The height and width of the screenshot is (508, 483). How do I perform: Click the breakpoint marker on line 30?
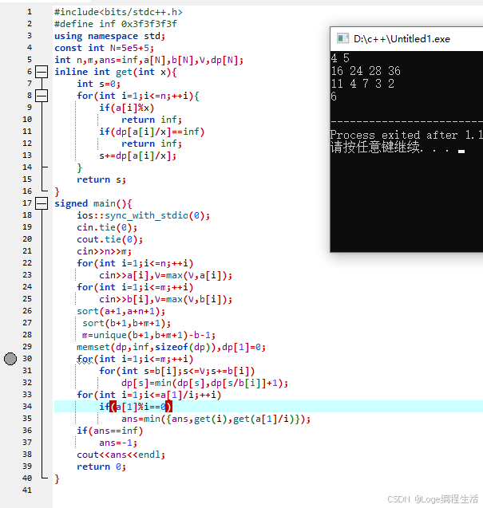(x=10, y=359)
